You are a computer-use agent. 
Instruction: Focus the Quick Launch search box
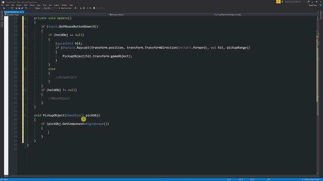[295, 2]
